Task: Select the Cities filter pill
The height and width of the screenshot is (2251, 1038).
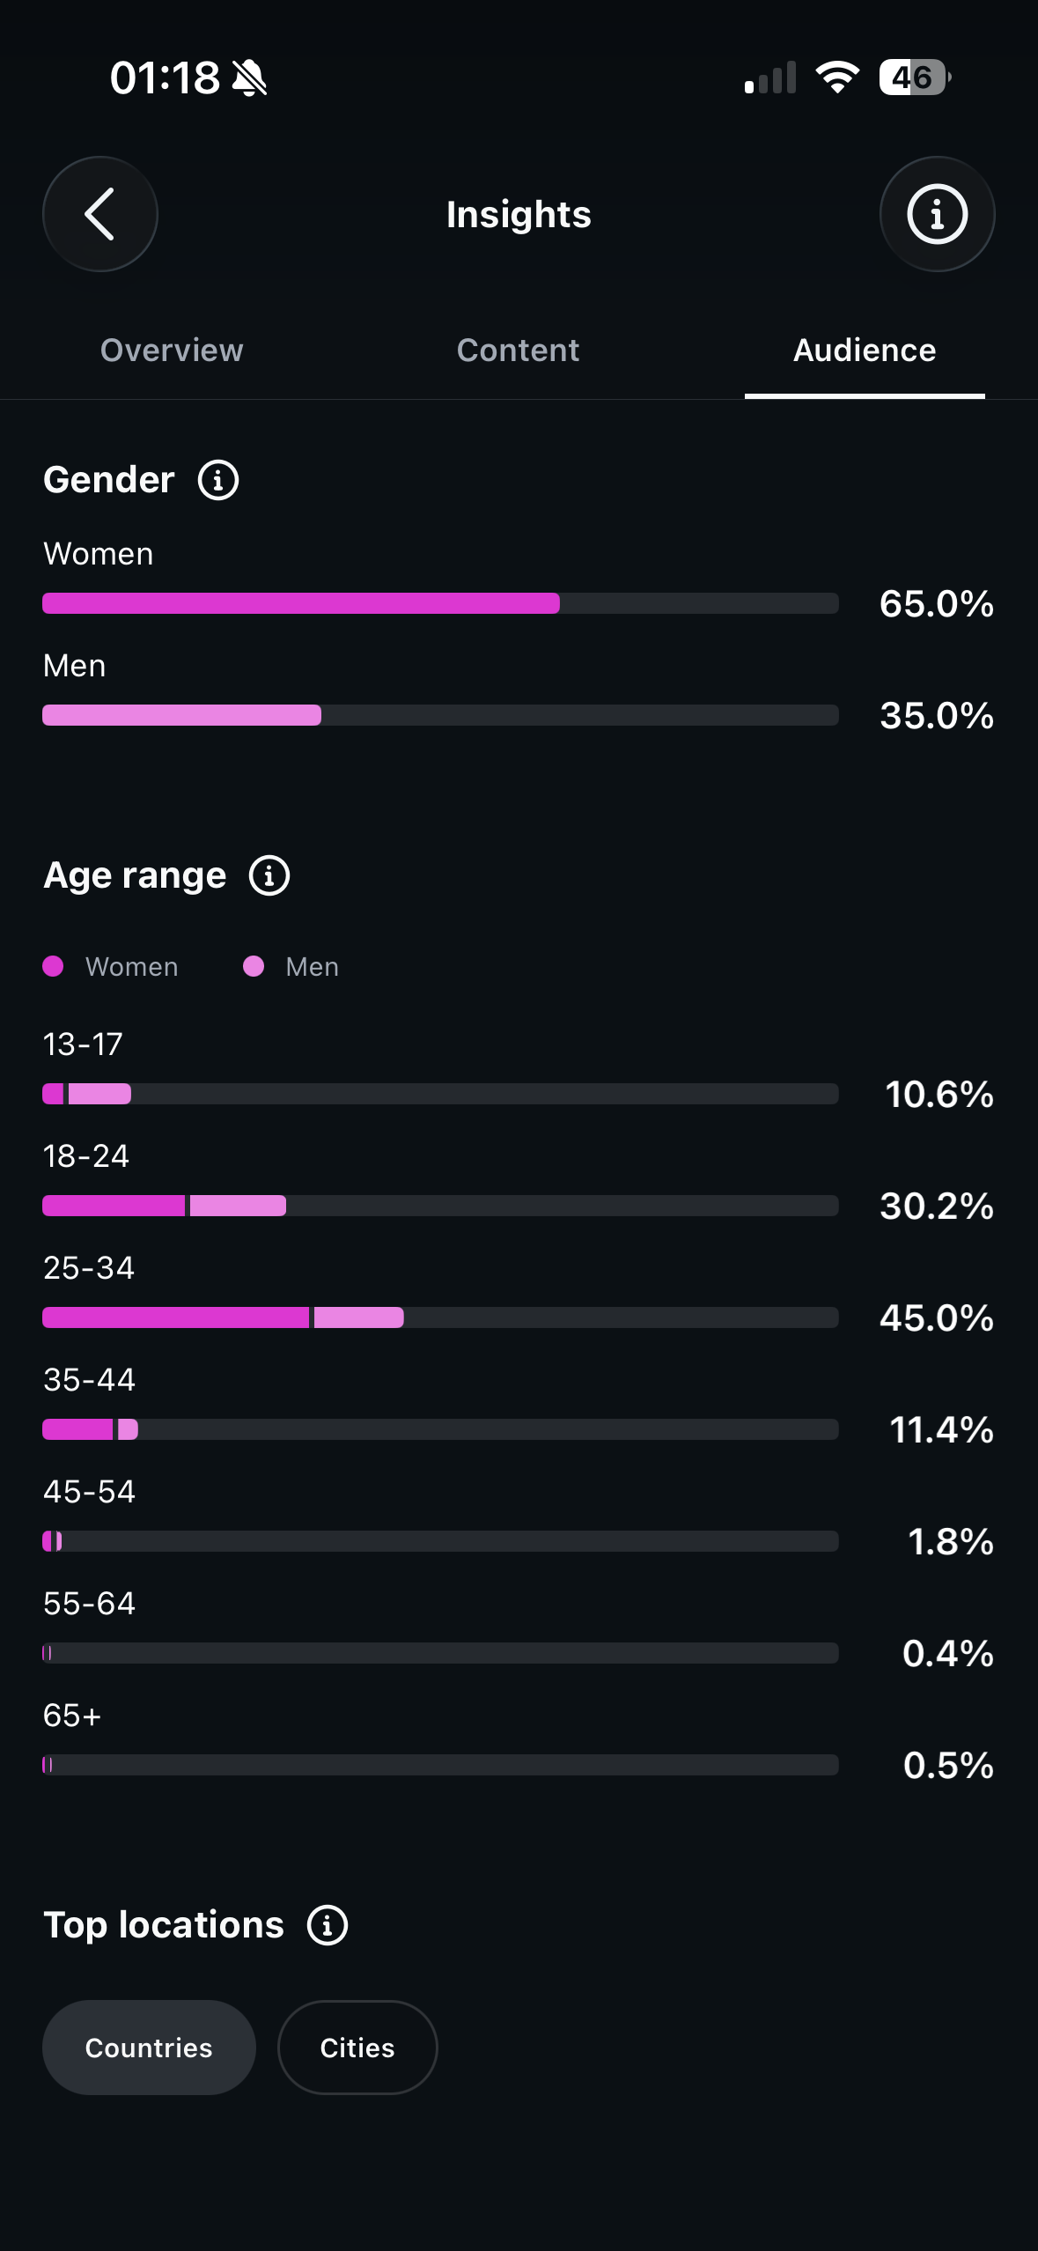Action: (357, 2048)
